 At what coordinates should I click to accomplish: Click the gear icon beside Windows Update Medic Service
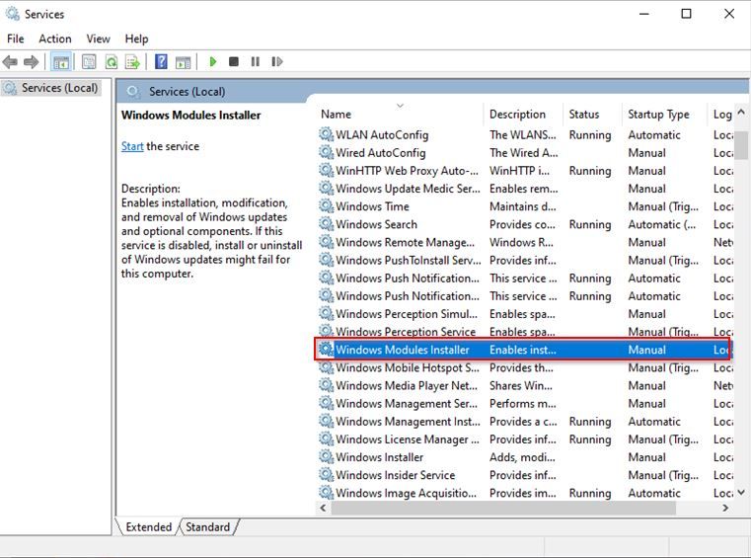[327, 189]
